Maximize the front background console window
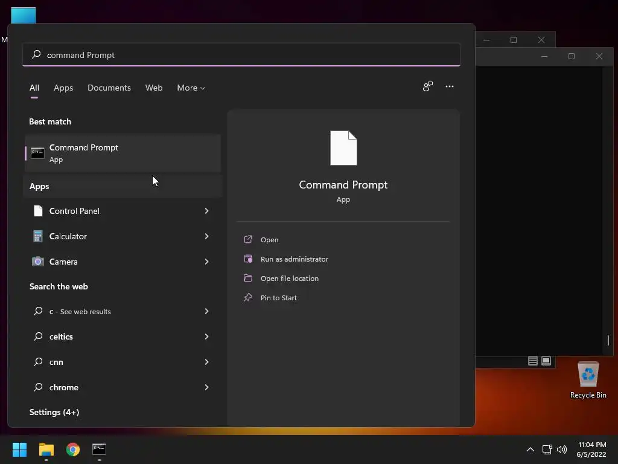 click(x=572, y=56)
